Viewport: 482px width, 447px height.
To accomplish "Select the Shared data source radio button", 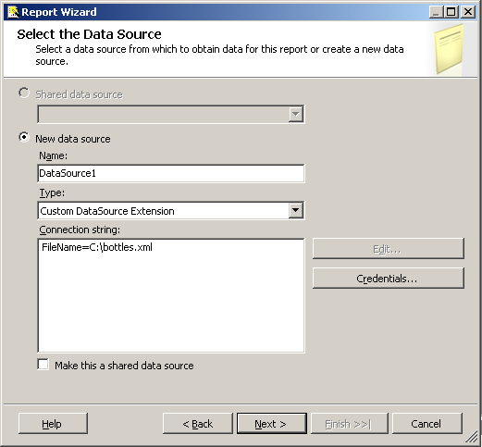I will (x=24, y=93).
